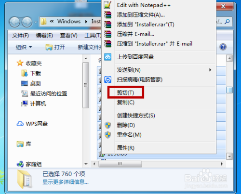Screen dimensions: 241x194
Task: Expand hidden path chevron before Windows
Action: (x=52, y=21)
